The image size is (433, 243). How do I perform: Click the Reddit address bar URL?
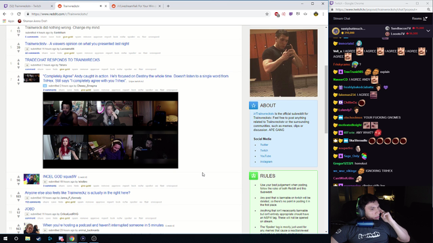(x=60, y=14)
